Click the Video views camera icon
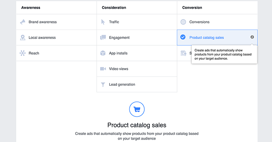Viewport: 272px width, 142px height. (103, 69)
